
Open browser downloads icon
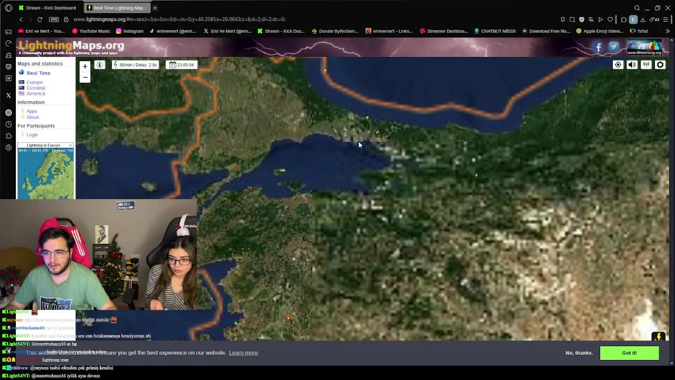643,20
